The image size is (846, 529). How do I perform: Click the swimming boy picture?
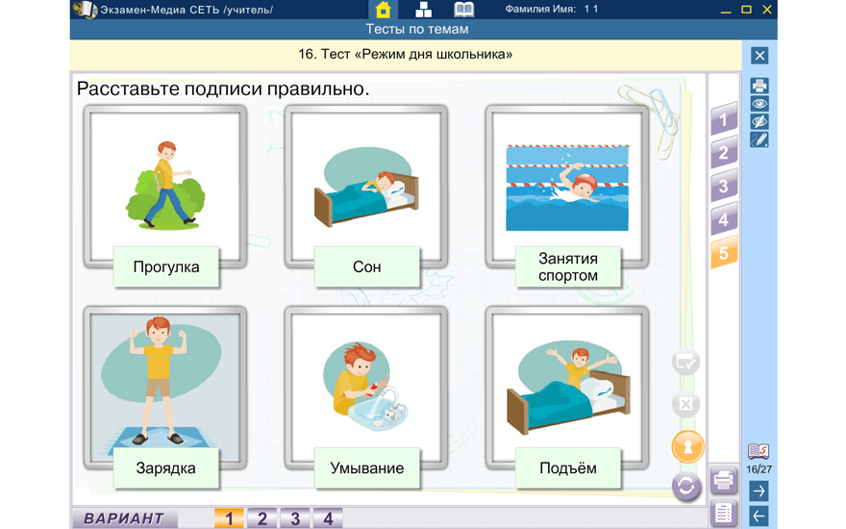click(567, 188)
